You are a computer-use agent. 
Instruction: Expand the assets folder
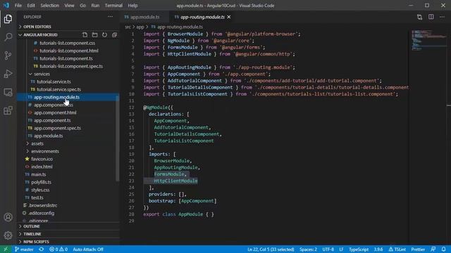pyautogui.click(x=68, y=143)
